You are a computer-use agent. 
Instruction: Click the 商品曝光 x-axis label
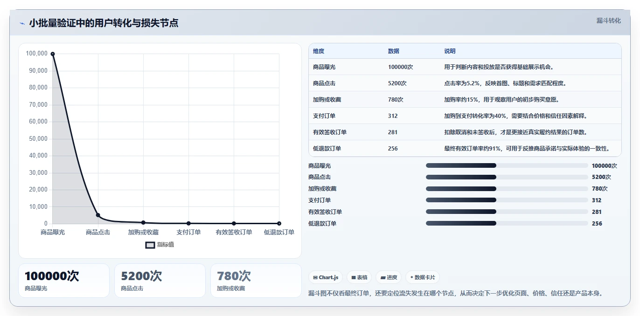[53, 232]
